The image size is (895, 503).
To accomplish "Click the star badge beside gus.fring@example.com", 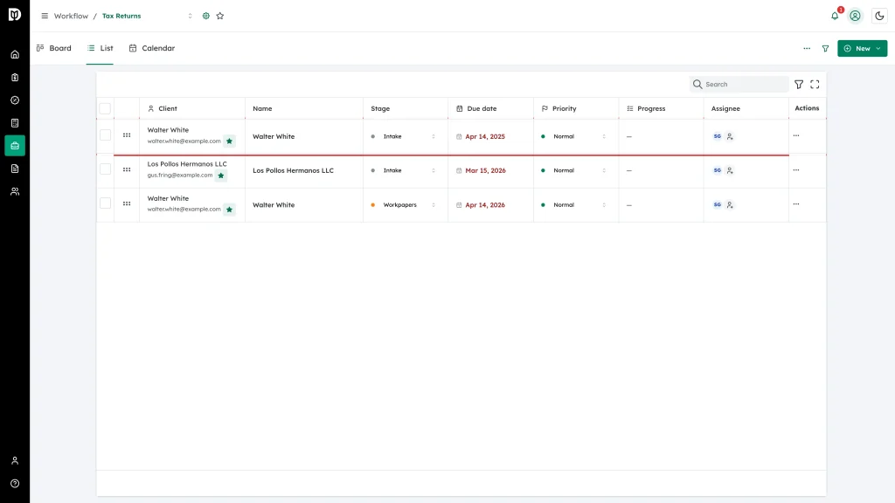I will (x=221, y=176).
